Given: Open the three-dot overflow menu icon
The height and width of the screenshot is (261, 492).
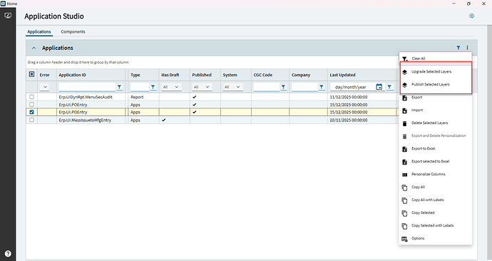Looking at the screenshot, I should click(x=467, y=48).
